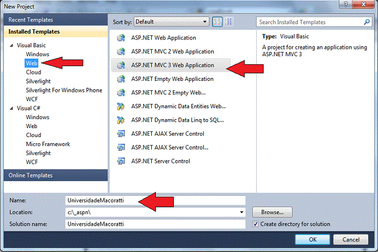Click the ASP.NET MVC 2 Empty Web icon

[x=121, y=93]
